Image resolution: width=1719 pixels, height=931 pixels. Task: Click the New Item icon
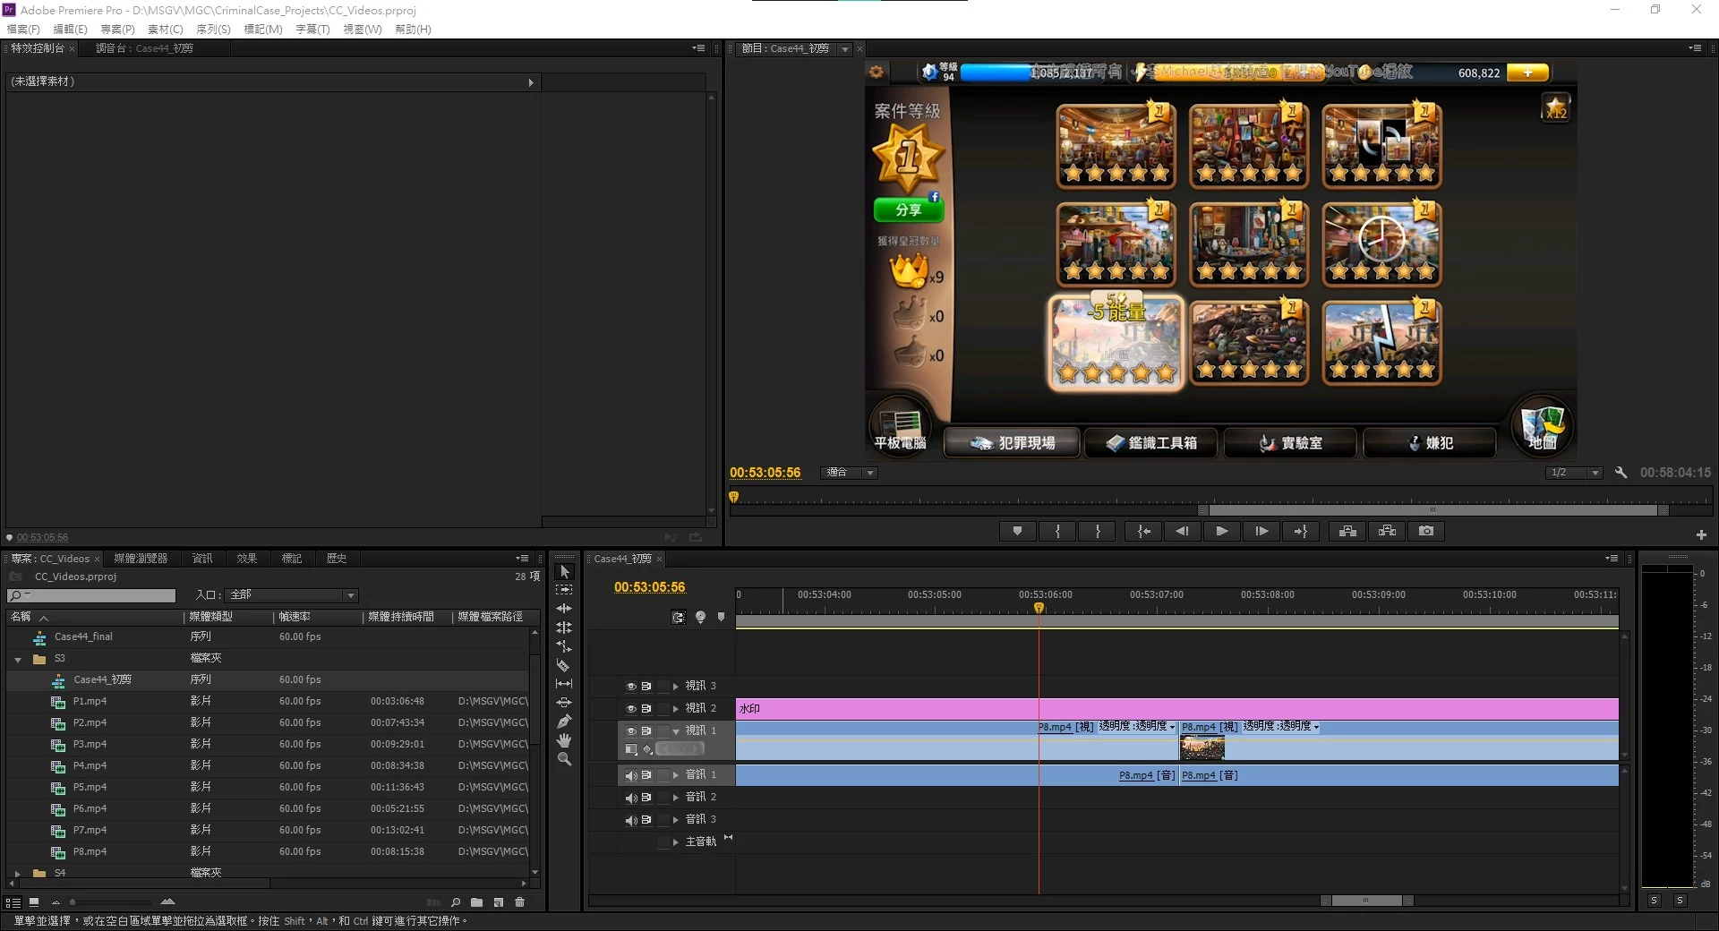coord(499,902)
